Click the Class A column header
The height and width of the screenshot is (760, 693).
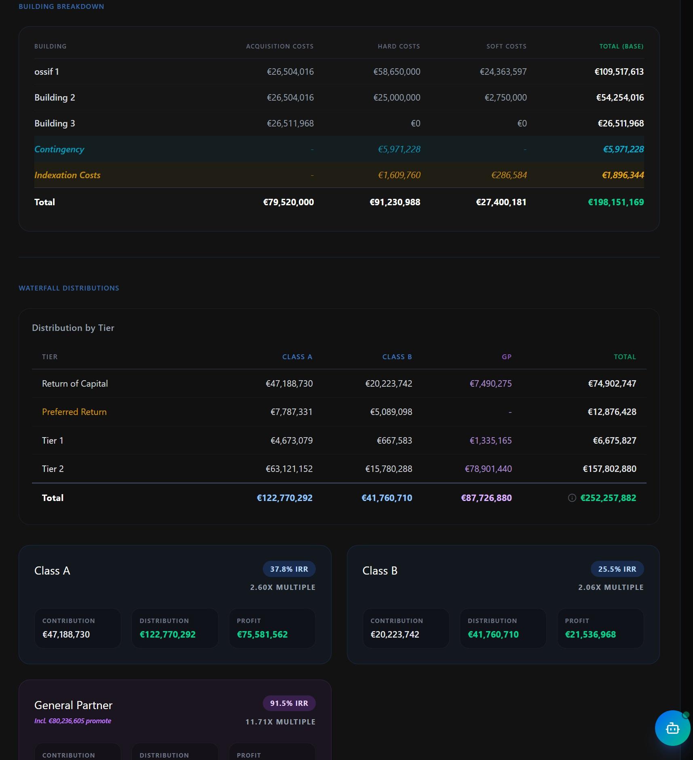297,357
